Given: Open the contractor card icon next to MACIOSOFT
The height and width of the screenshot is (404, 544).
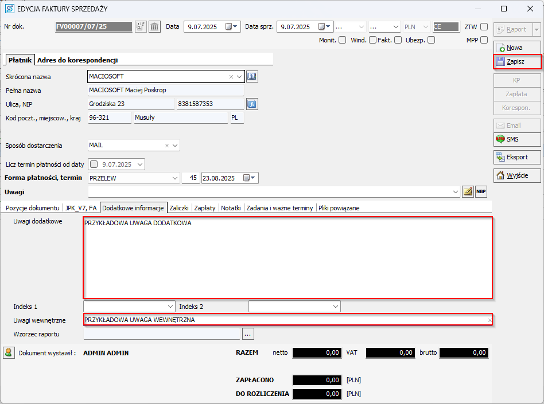Looking at the screenshot, I should (252, 76).
